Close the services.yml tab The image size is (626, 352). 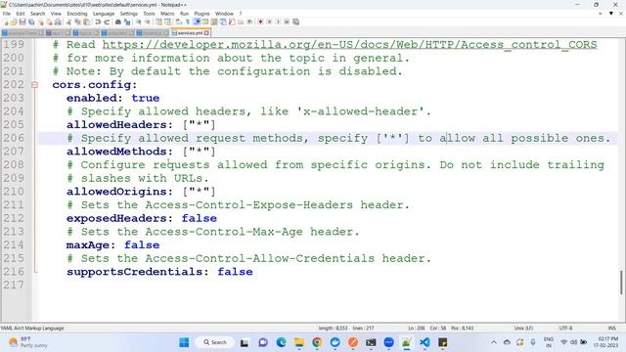click(206, 33)
